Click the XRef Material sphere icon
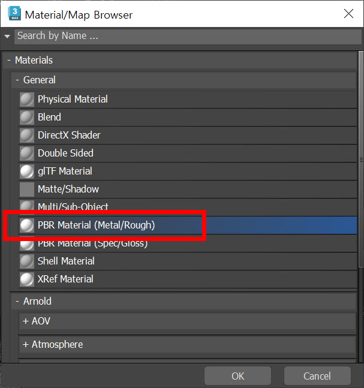This screenshot has height=388, width=364. click(27, 279)
